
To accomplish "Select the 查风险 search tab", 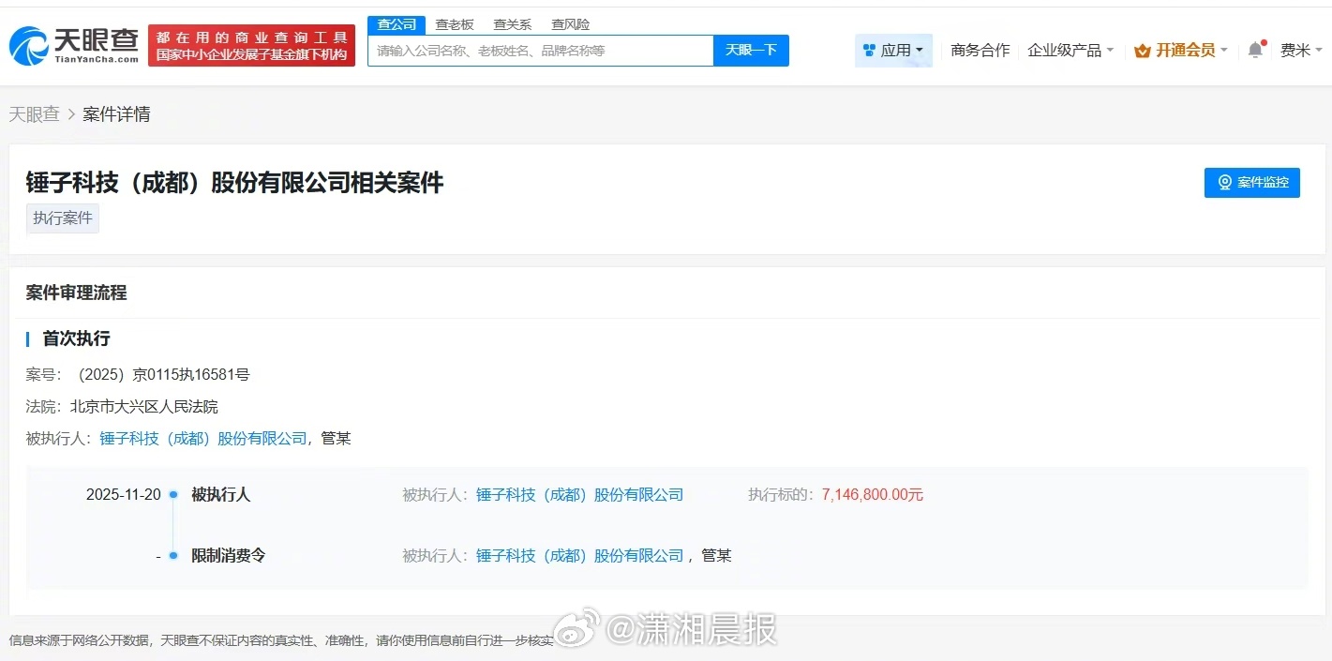I will 570,24.
